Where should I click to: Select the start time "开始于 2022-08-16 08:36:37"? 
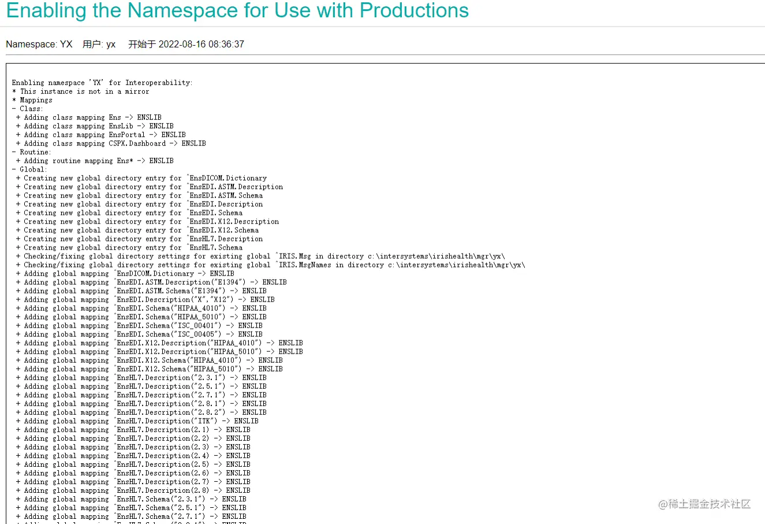[186, 44]
